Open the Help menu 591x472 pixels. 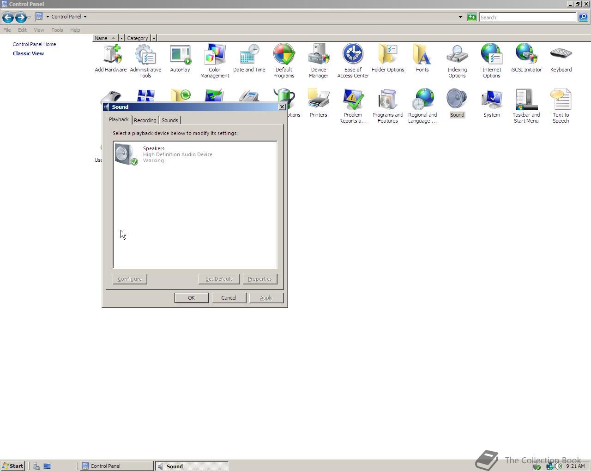(75, 30)
